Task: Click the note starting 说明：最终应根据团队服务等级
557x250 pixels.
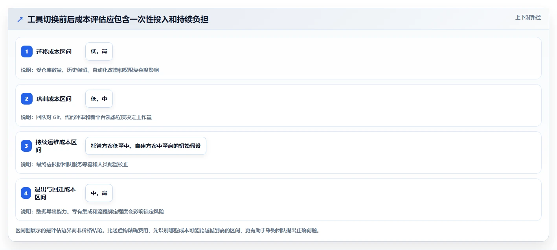Action: (75, 164)
